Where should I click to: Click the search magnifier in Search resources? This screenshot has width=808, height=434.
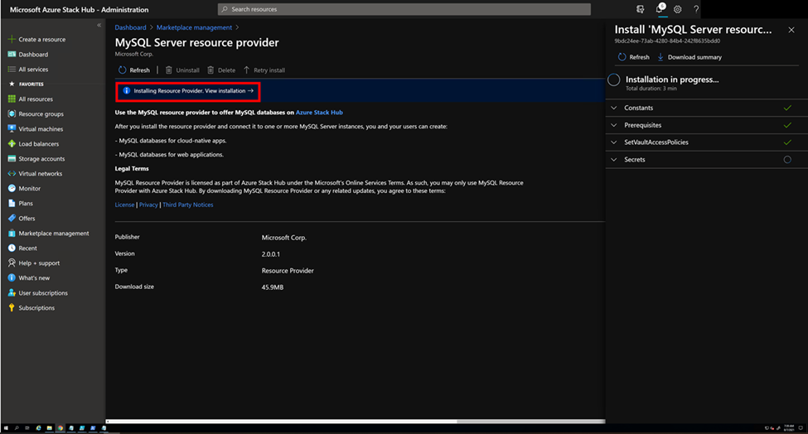[225, 9]
